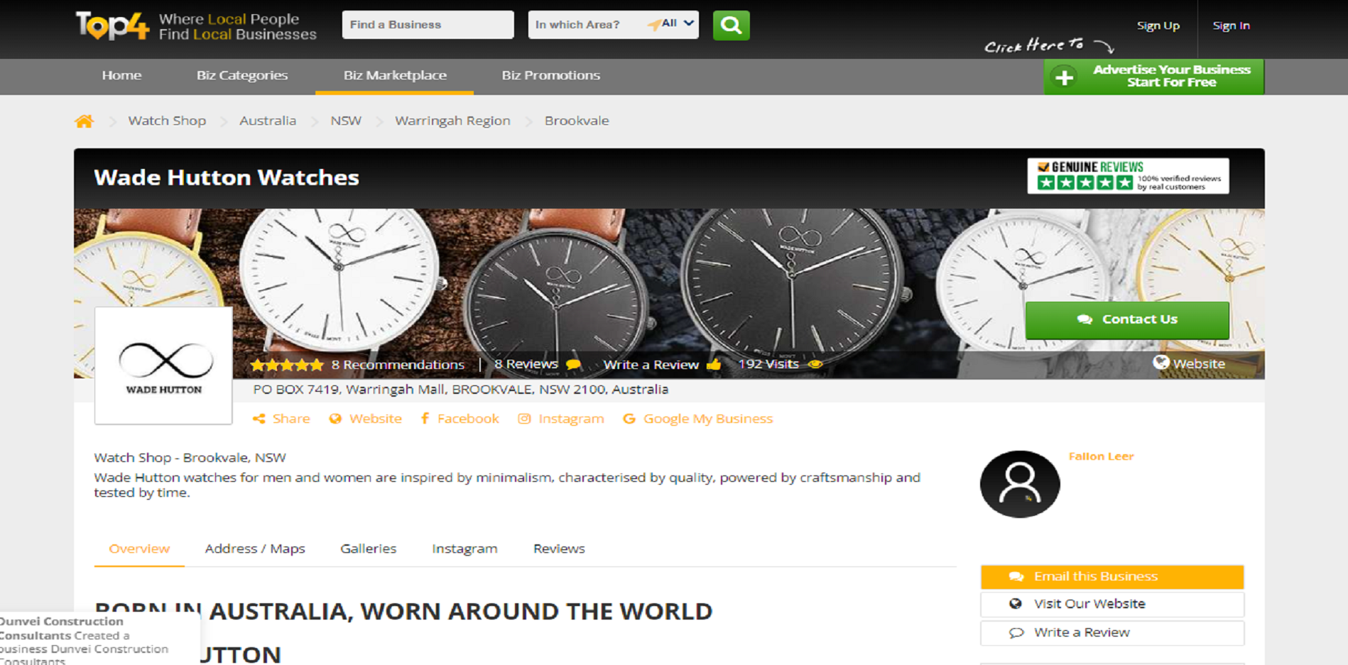Click the Warringah Region breadcrumb
This screenshot has height=665, width=1348.
[452, 121]
